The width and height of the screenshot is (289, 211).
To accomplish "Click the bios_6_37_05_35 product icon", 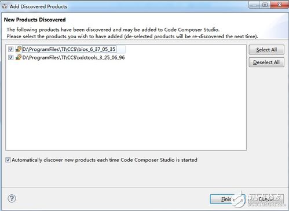I will pyautogui.click(x=19, y=49).
